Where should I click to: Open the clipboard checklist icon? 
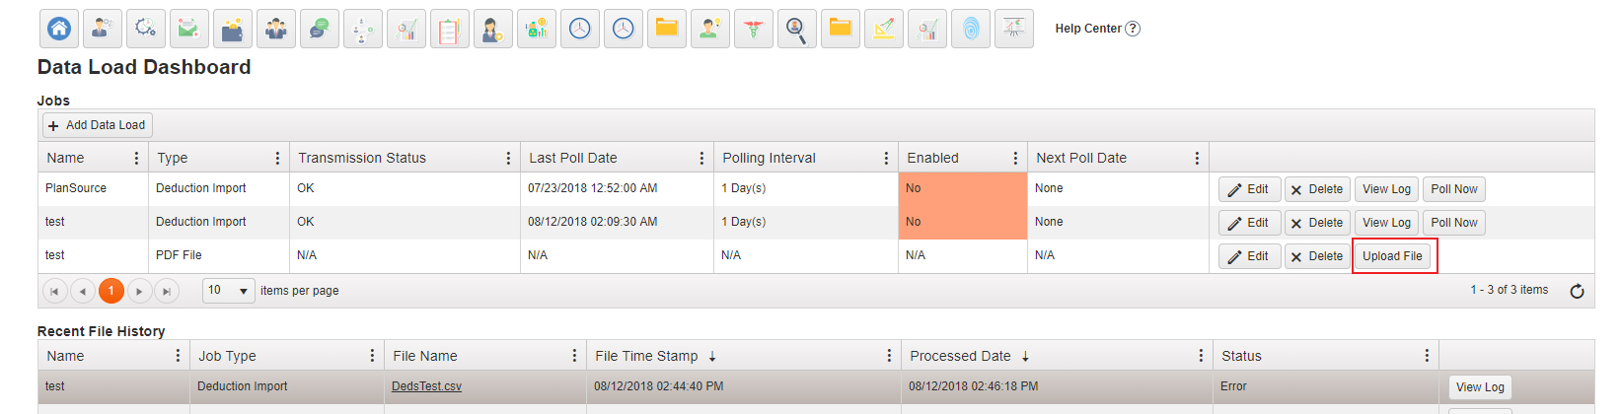tap(450, 29)
